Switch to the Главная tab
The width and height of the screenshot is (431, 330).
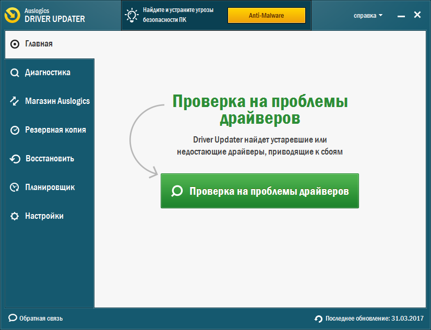click(39, 44)
